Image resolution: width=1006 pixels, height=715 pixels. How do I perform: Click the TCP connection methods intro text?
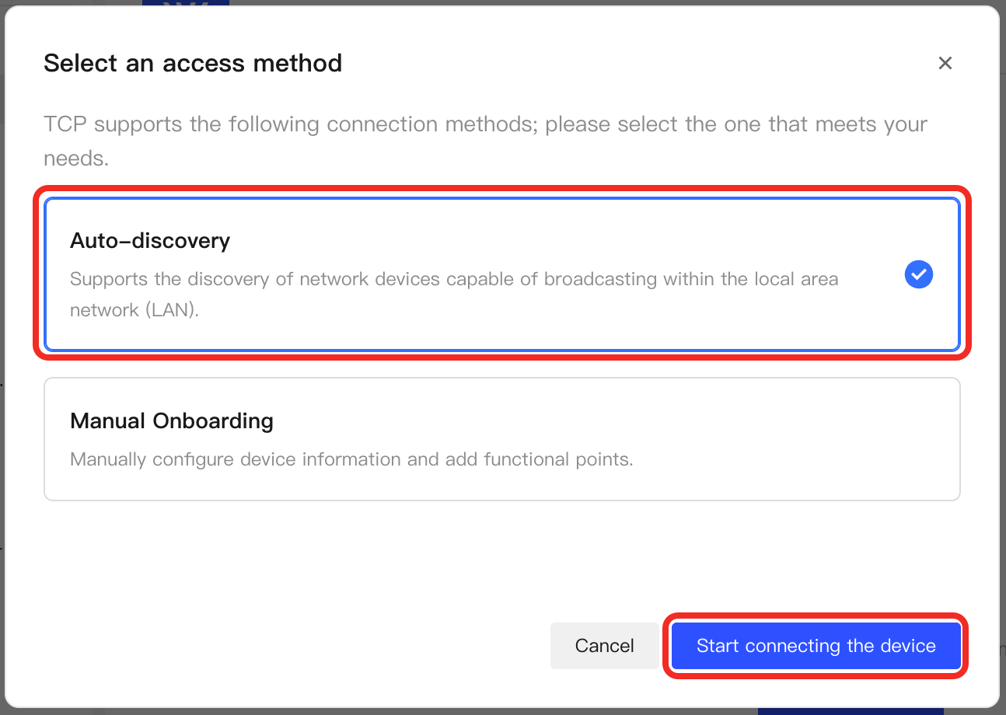click(485, 141)
